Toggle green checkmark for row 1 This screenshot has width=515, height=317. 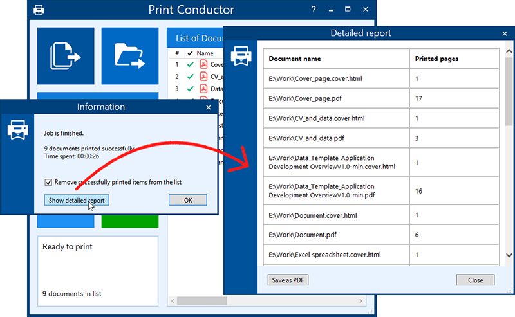pos(190,65)
